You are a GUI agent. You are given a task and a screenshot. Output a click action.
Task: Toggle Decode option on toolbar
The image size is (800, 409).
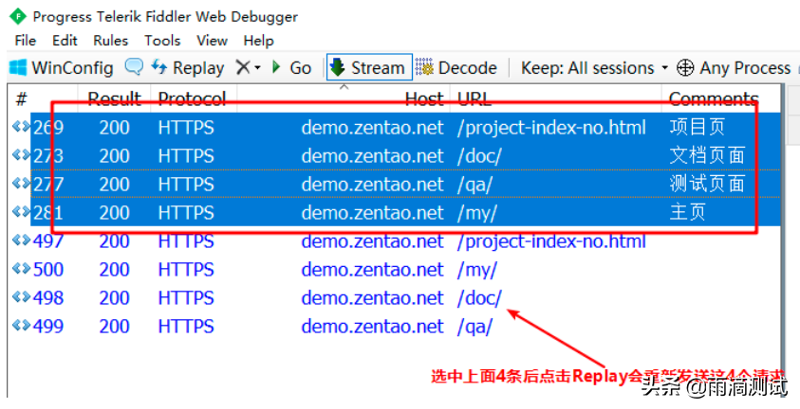point(456,67)
